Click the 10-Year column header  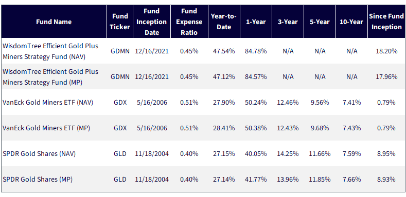coord(351,22)
